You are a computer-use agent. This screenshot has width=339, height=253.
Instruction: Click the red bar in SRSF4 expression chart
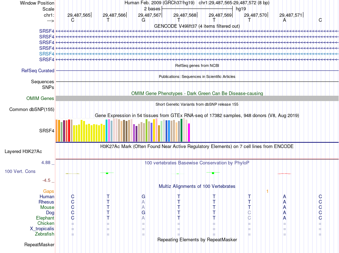(69, 131)
